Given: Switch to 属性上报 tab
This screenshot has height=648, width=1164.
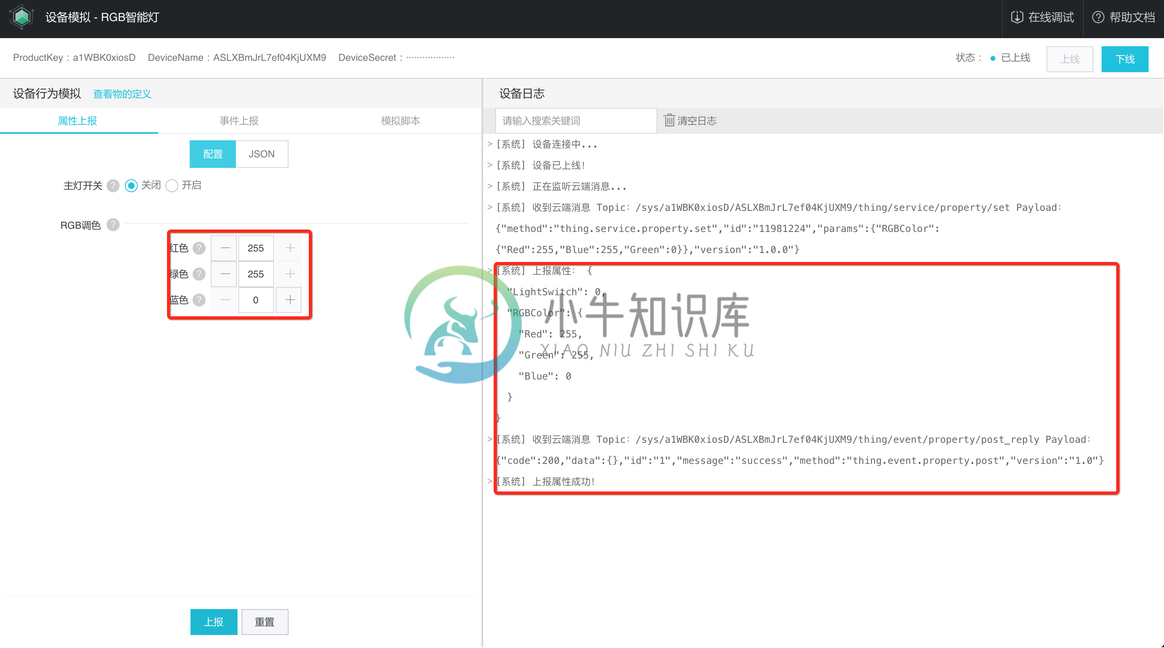Looking at the screenshot, I should tap(78, 121).
